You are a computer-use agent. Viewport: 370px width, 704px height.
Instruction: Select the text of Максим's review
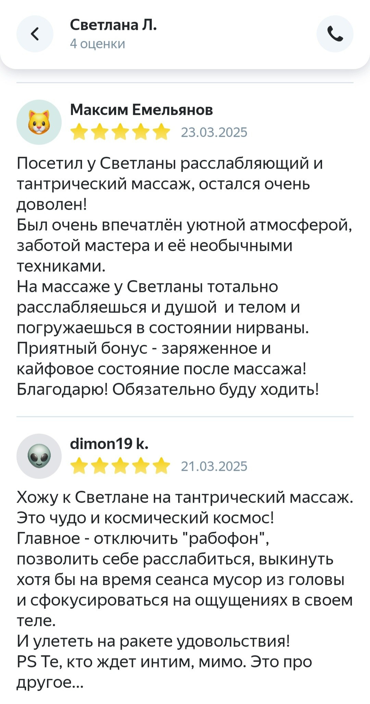pyautogui.click(x=171, y=274)
